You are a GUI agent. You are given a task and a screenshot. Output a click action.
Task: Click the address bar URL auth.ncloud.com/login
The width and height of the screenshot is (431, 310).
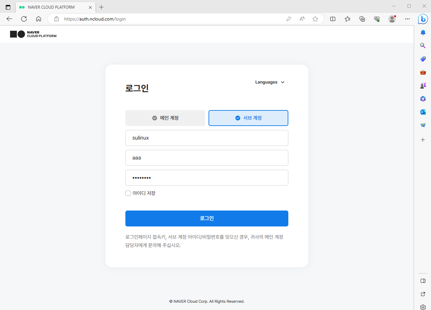[x=95, y=19]
